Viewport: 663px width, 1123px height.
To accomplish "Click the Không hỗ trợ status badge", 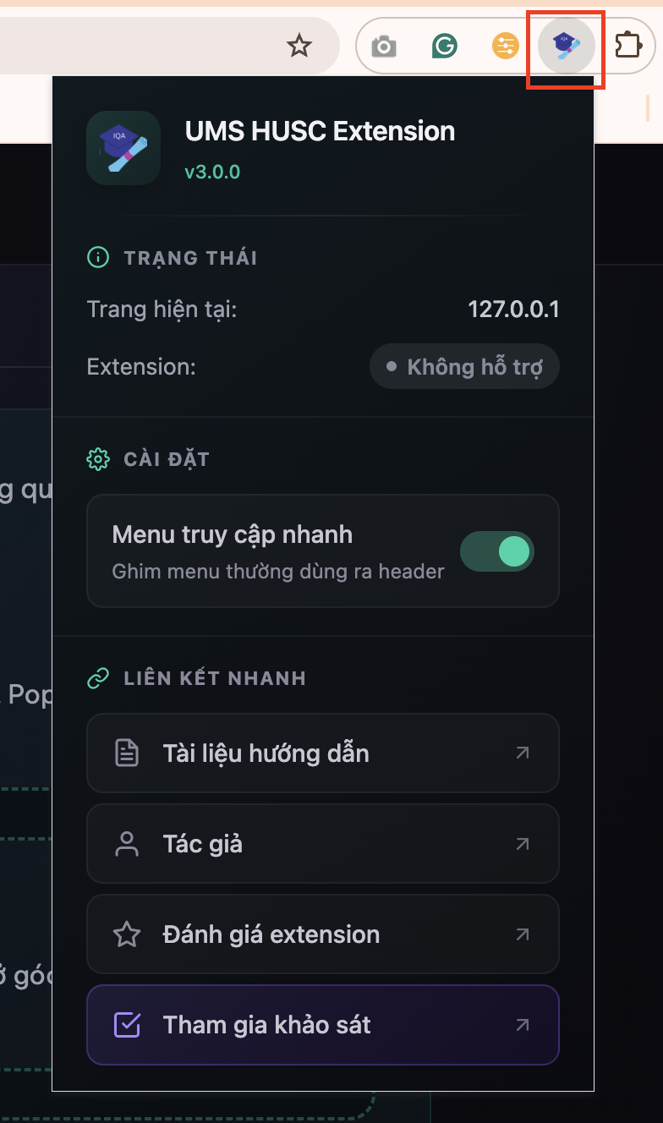I will click(464, 366).
